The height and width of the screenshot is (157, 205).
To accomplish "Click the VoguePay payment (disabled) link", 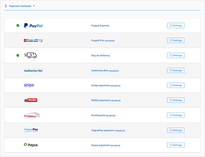I will click(x=108, y=131).
